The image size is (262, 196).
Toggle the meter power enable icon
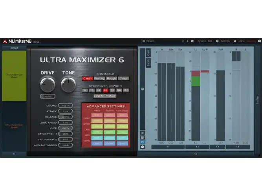[142, 142]
